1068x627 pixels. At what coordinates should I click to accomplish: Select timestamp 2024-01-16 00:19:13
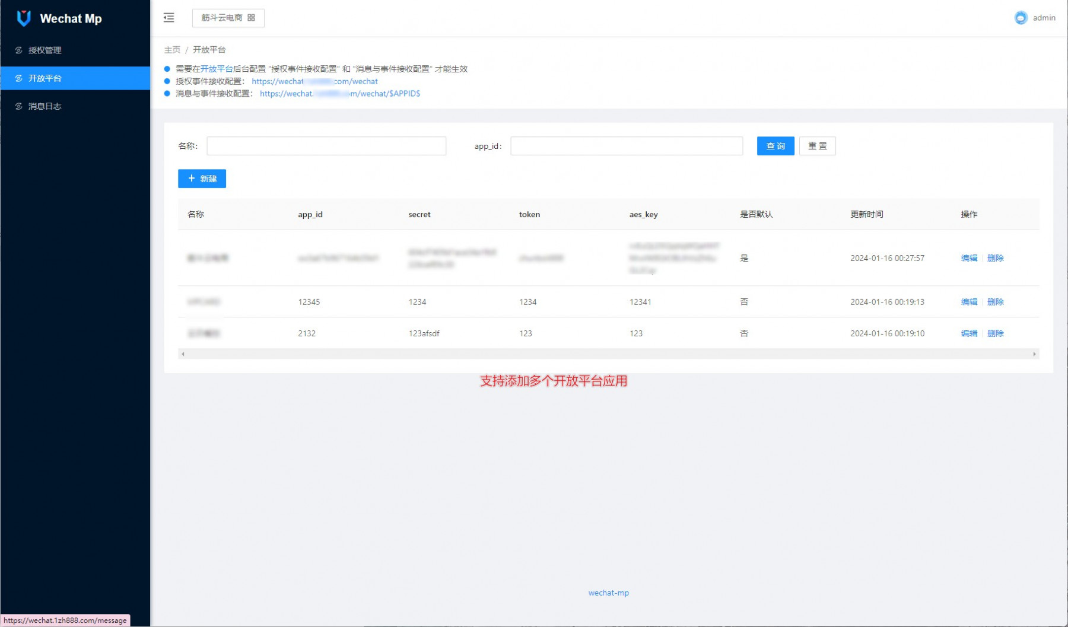click(887, 302)
